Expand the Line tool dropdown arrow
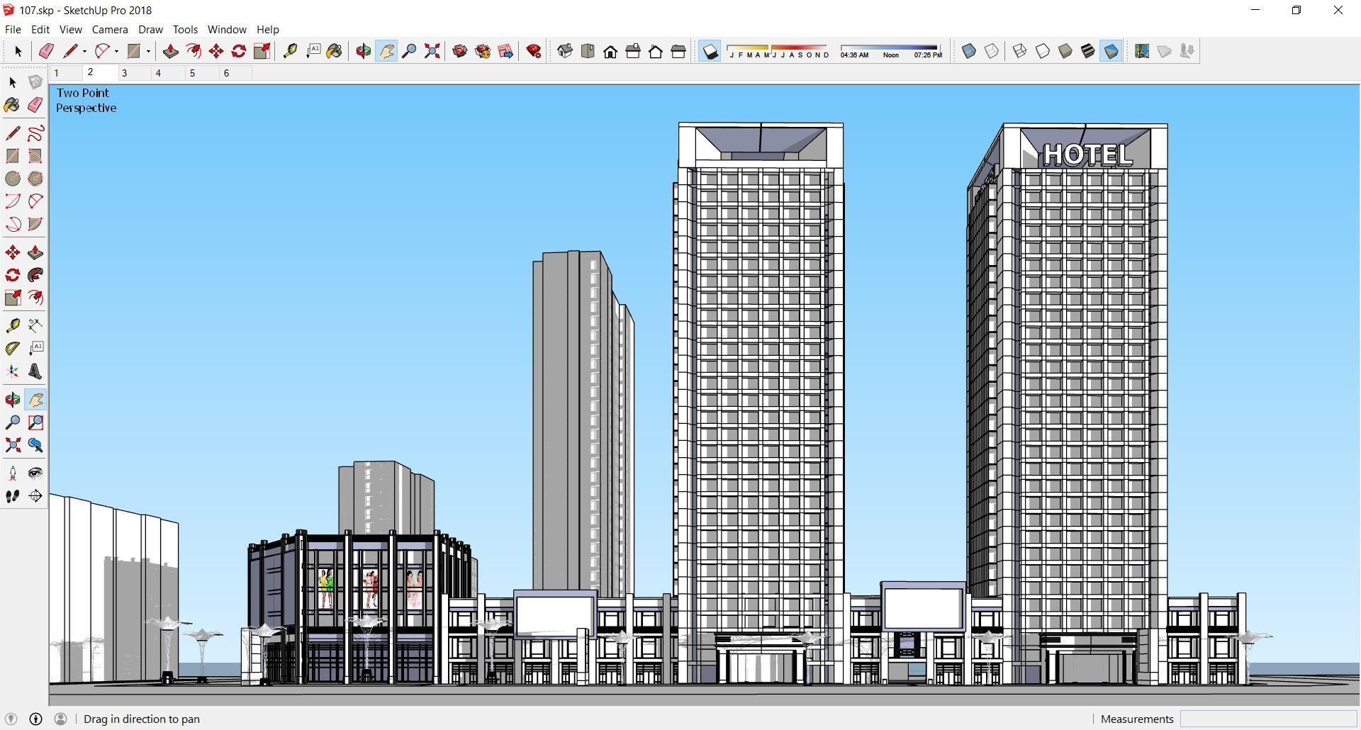This screenshot has width=1361, height=730. click(84, 51)
